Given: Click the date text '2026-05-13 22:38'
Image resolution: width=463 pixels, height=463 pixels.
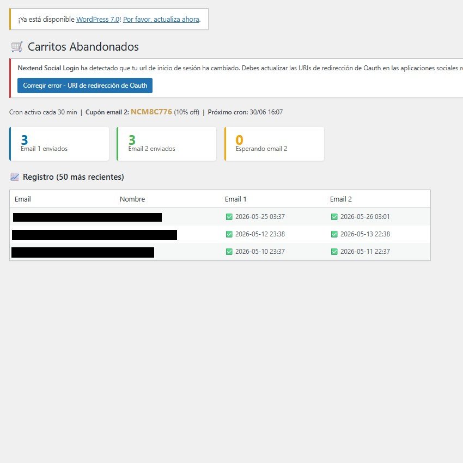Looking at the screenshot, I should 365,234.
